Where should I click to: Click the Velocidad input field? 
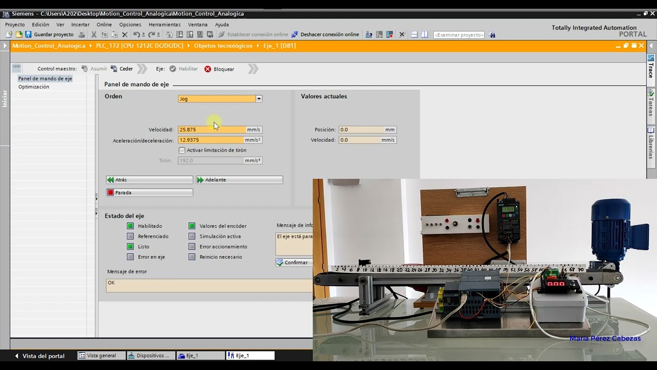pos(211,129)
